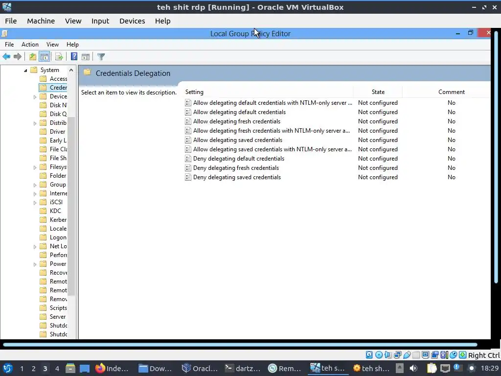The width and height of the screenshot is (501, 376).
Task: Open filter options with the funnel icon
Action: 101,57
